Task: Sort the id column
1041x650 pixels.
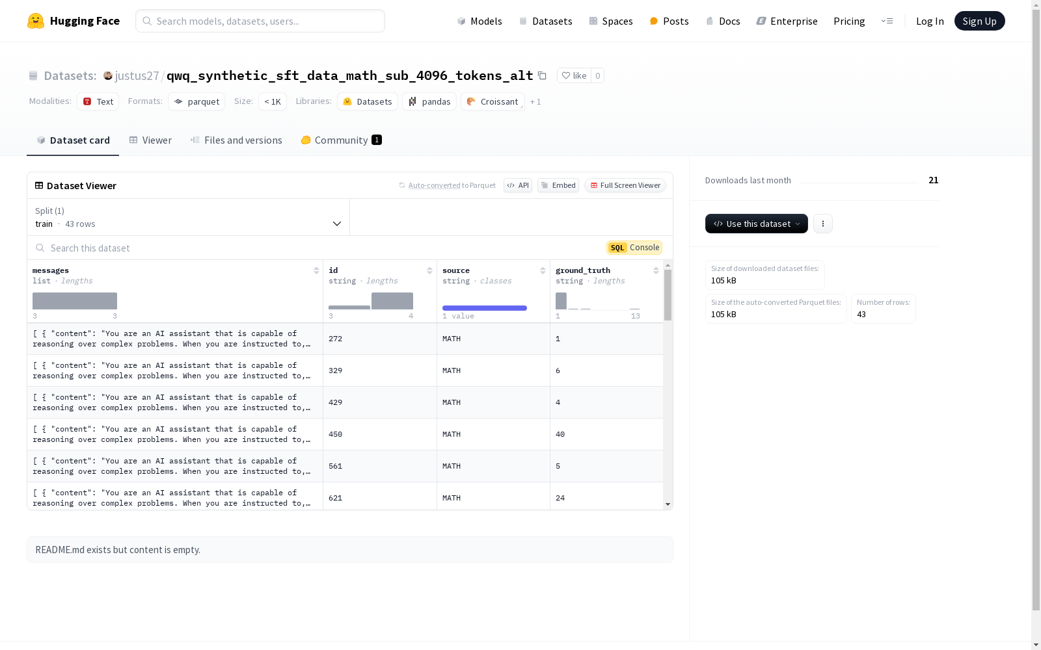Action: tap(429, 270)
